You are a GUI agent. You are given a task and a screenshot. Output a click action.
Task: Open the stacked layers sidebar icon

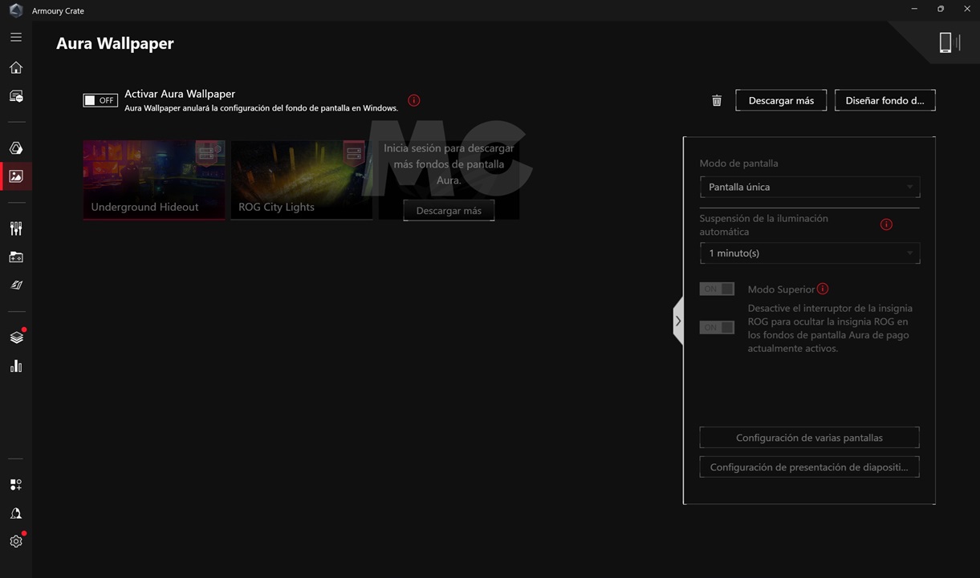[16, 338]
